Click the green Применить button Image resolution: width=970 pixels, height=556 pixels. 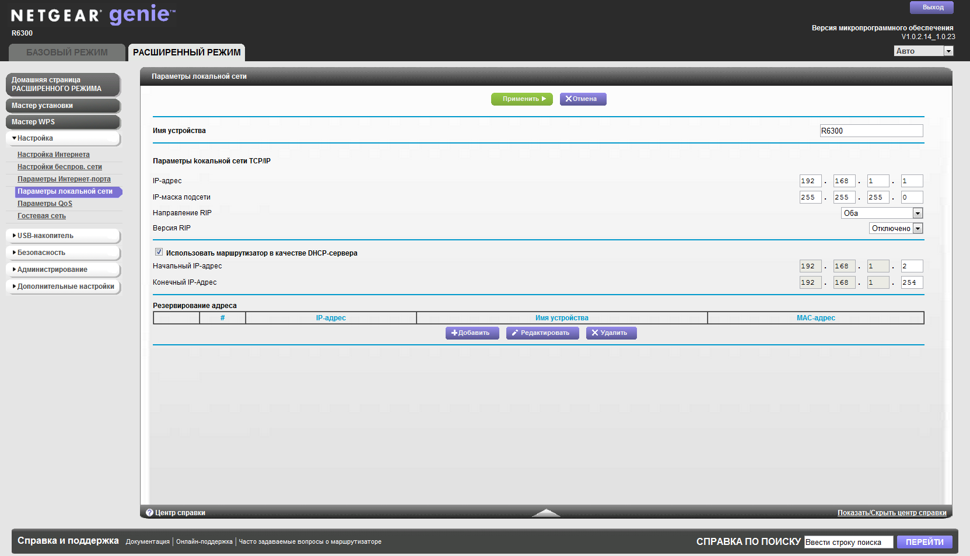[521, 99]
